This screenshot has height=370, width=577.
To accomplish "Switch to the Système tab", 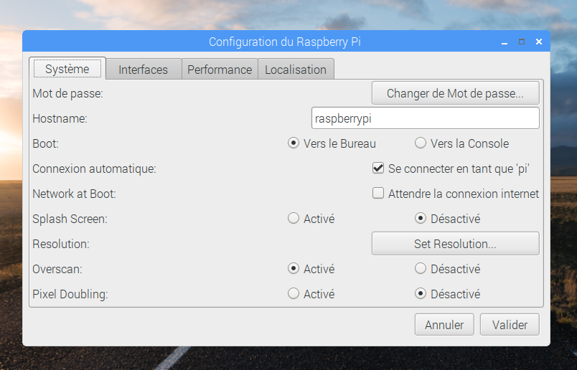I will 67,69.
